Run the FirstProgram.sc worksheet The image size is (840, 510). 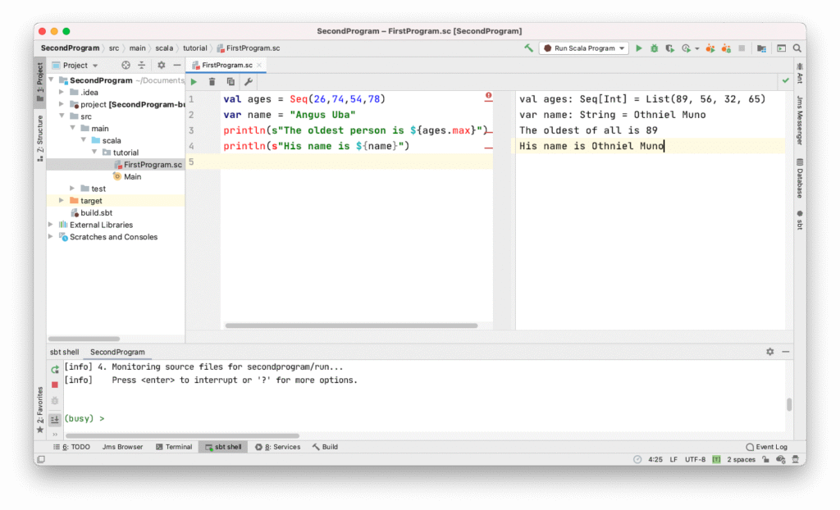[x=194, y=81]
